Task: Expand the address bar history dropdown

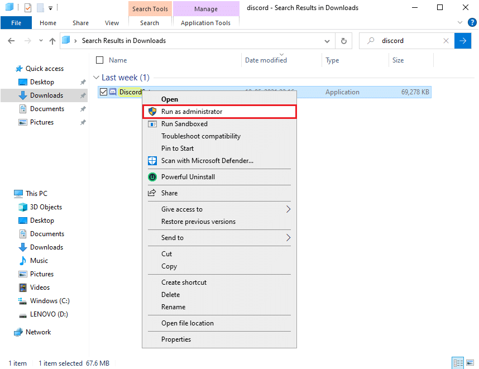Action: [328, 41]
